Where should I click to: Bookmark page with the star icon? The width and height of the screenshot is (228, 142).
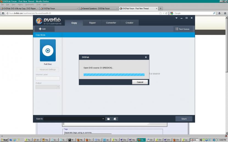(160, 13)
